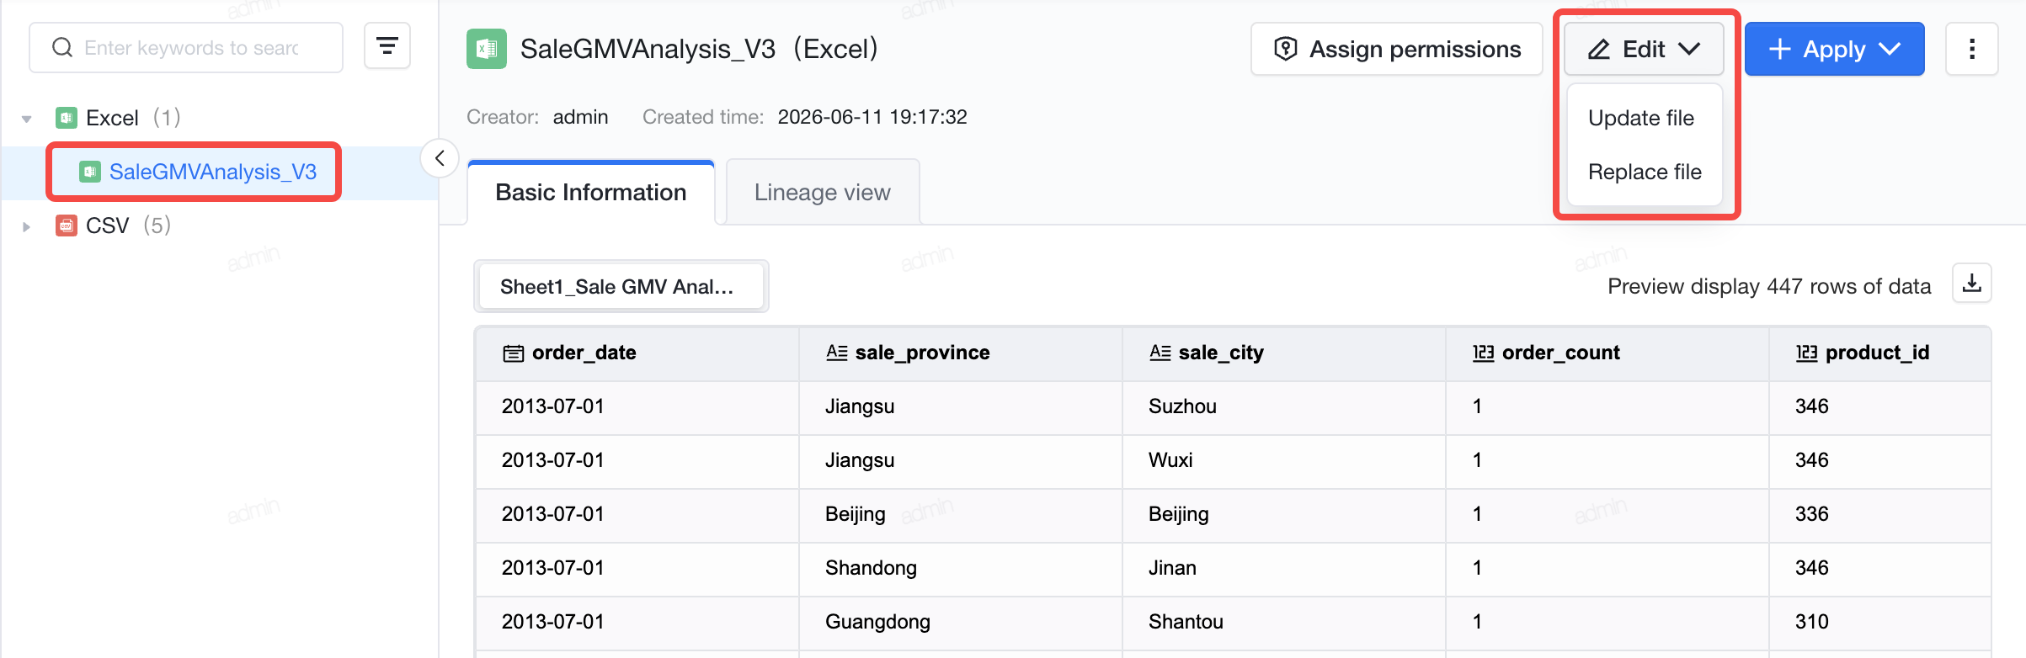Click the order_count numeric type icon

(x=1484, y=353)
